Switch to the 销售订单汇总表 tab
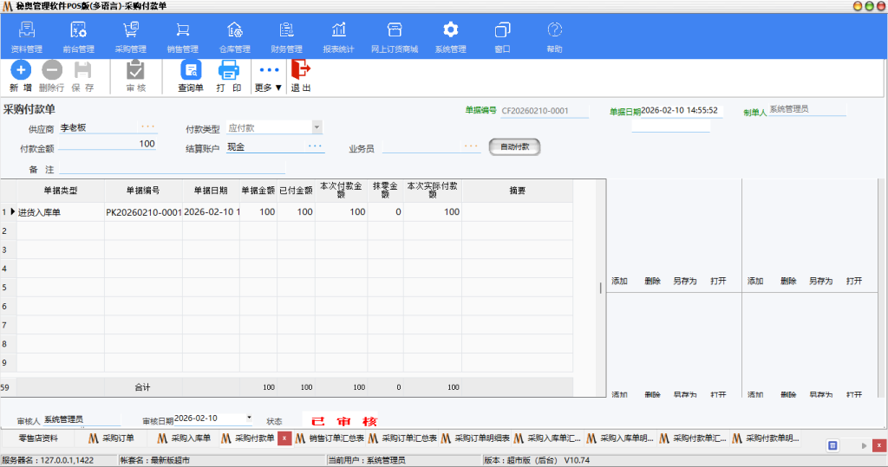Image resolution: width=888 pixels, height=467 pixels. pos(330,438)
